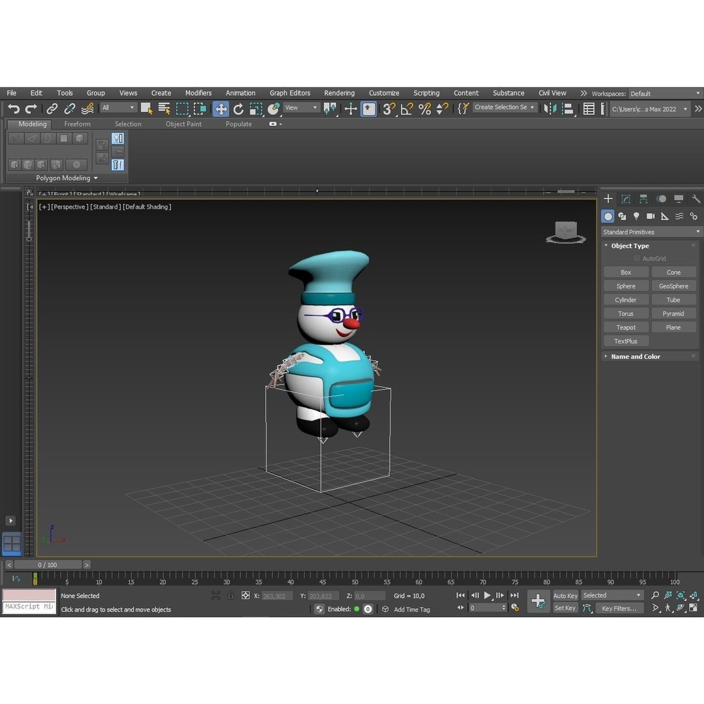The width and height of the screenshot is (704, 704).
Task: Open the Utilities panel wrench icon
Action: (695, 198)
